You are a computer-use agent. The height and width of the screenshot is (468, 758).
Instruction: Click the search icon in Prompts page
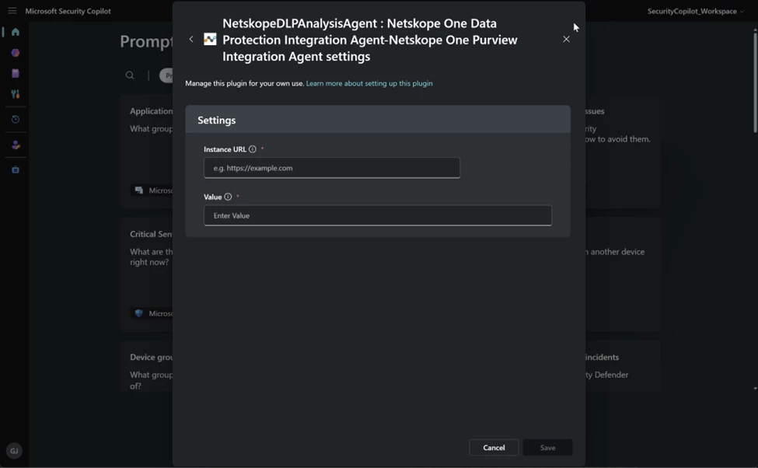130,75
